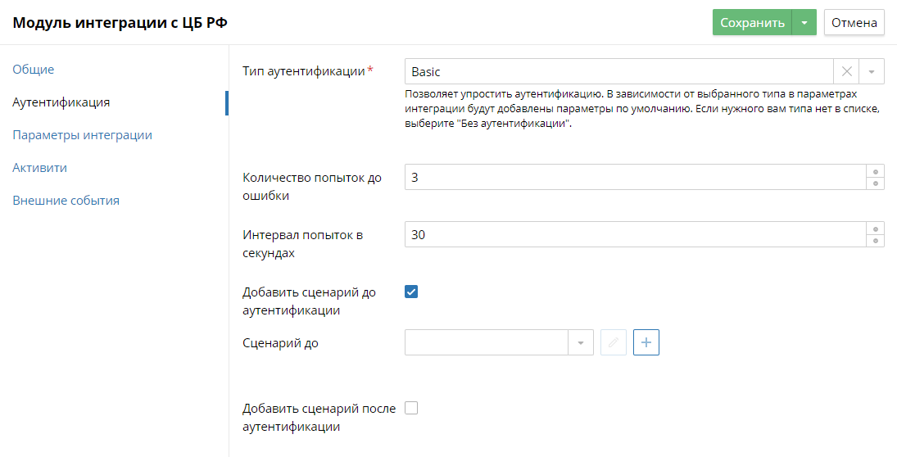
Task: Go to Параметры интеграции section
Action: [83, 135]
